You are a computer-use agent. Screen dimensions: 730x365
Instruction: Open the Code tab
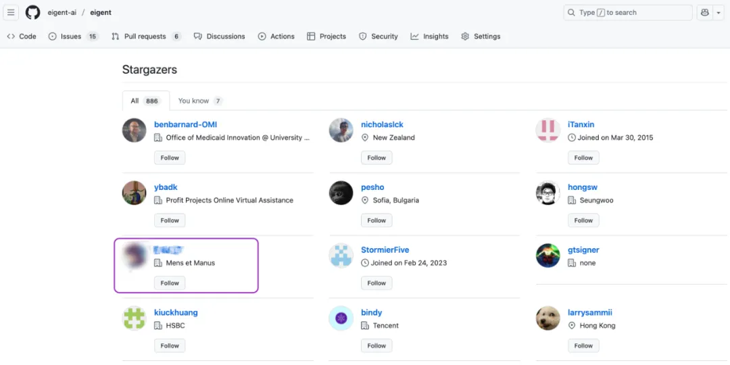22,36
